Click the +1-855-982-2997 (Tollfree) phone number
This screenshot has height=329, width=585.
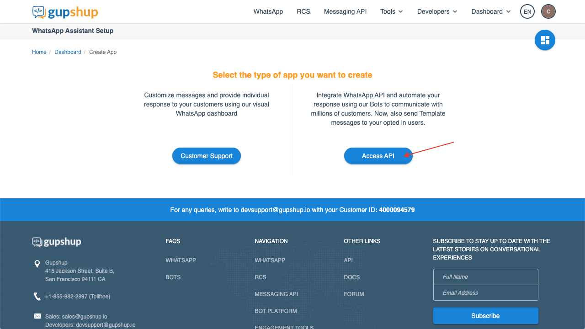coord(78,297)
